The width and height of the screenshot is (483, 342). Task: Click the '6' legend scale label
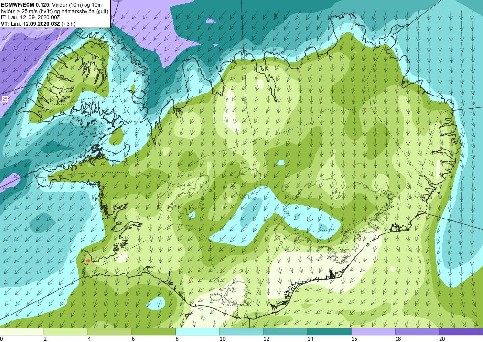[x=133, y=339]
